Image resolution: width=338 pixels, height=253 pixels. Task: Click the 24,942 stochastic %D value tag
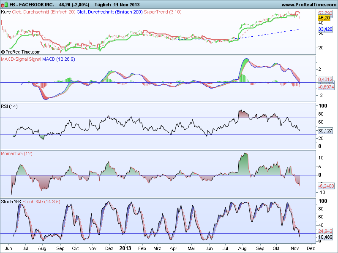coord(325,231)
